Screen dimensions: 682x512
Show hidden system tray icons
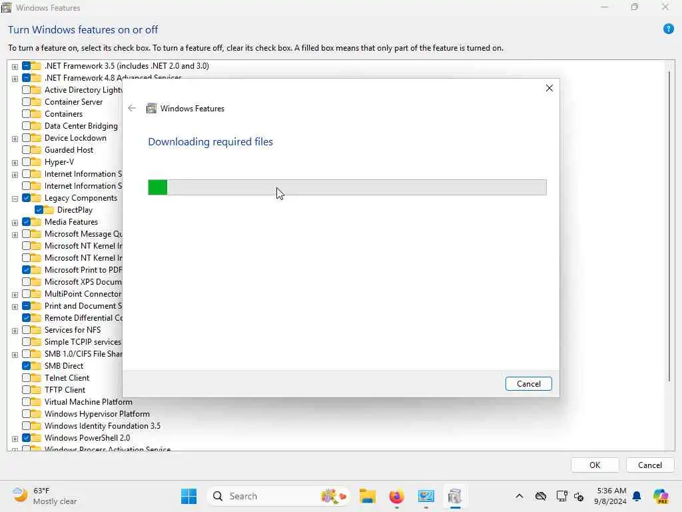pos(519,496)
